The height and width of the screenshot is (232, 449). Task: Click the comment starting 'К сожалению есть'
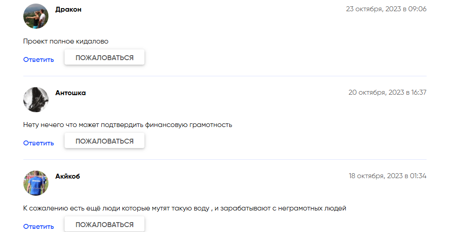pos(184,208)
